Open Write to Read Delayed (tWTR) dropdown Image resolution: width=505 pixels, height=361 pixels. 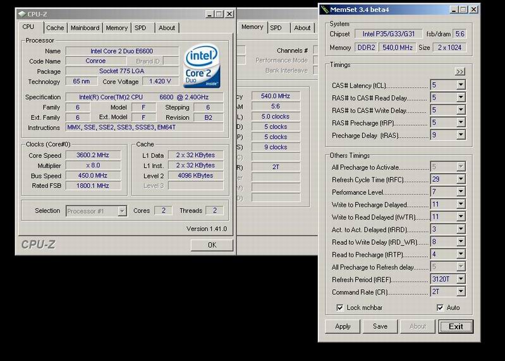[461, 216]
